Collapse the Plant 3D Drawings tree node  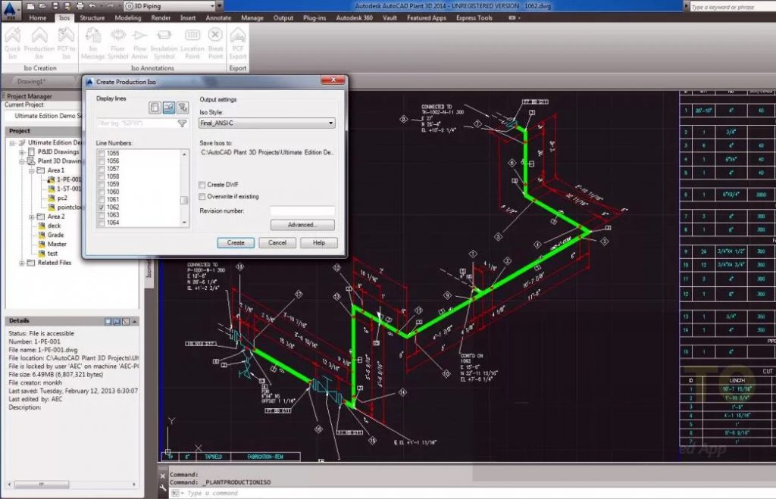point(22,161)
